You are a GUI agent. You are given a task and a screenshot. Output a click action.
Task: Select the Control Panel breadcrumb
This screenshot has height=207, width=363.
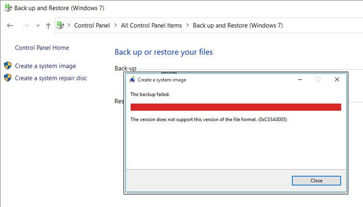click(92, 25)
